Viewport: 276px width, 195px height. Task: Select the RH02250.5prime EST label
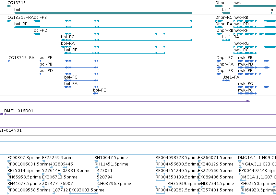[x=257, y=184]
